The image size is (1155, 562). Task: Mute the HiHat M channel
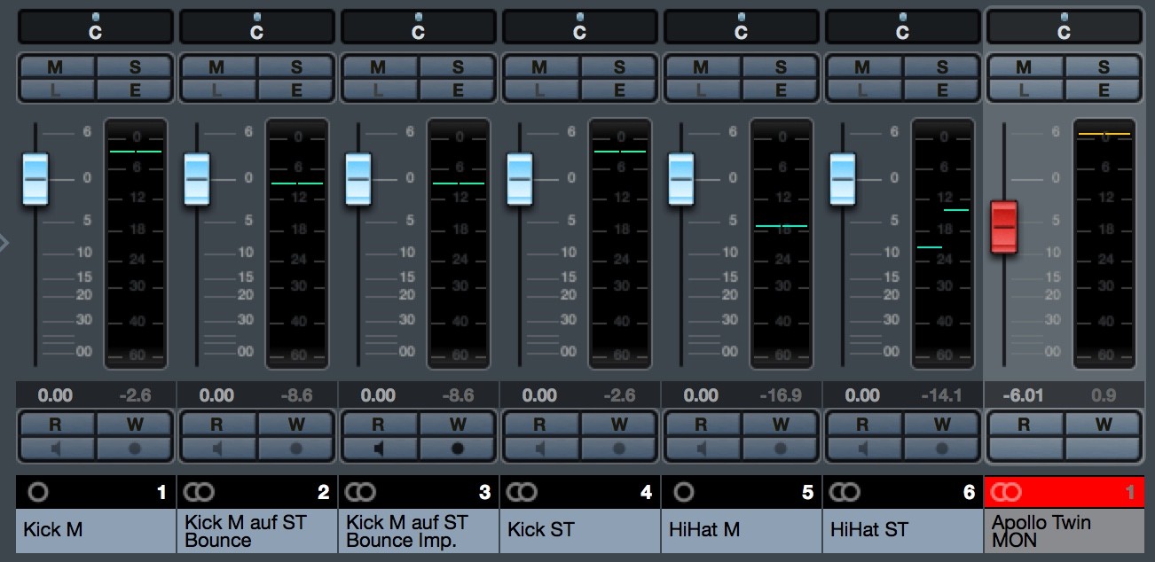pos(701,67)
